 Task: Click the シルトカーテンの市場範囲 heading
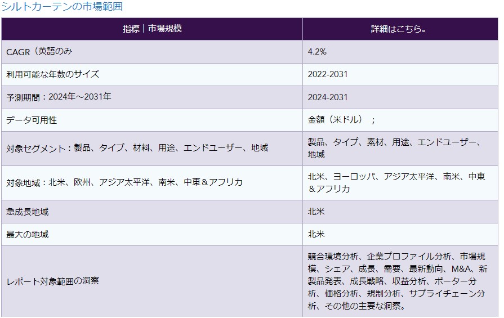[62, 7]
